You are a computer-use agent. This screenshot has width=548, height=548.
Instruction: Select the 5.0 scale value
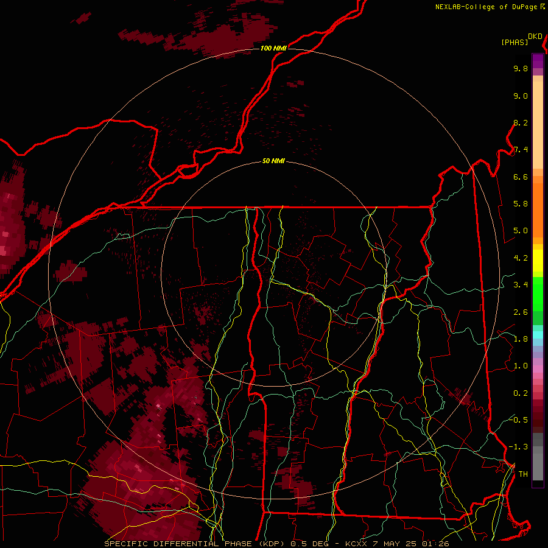pos(521,231)
